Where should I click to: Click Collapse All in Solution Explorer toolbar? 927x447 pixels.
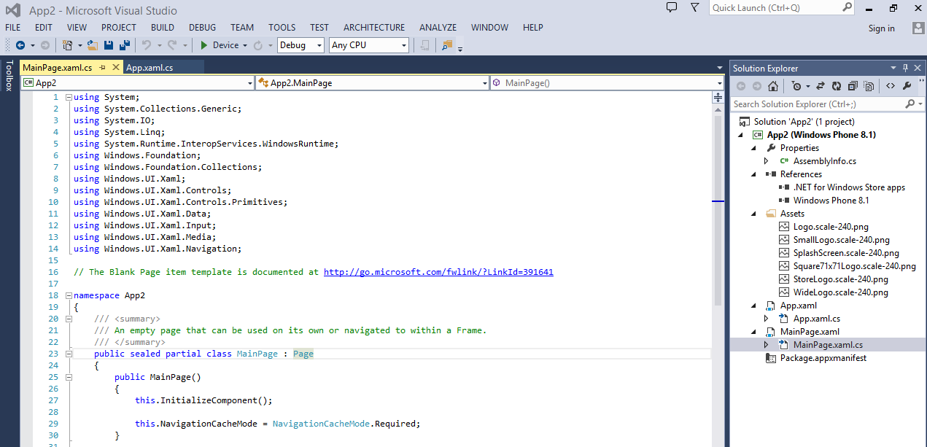click(x=853, y=86)
